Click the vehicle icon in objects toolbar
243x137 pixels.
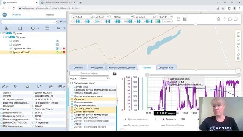pyautogui.click(x=59, y=28)
